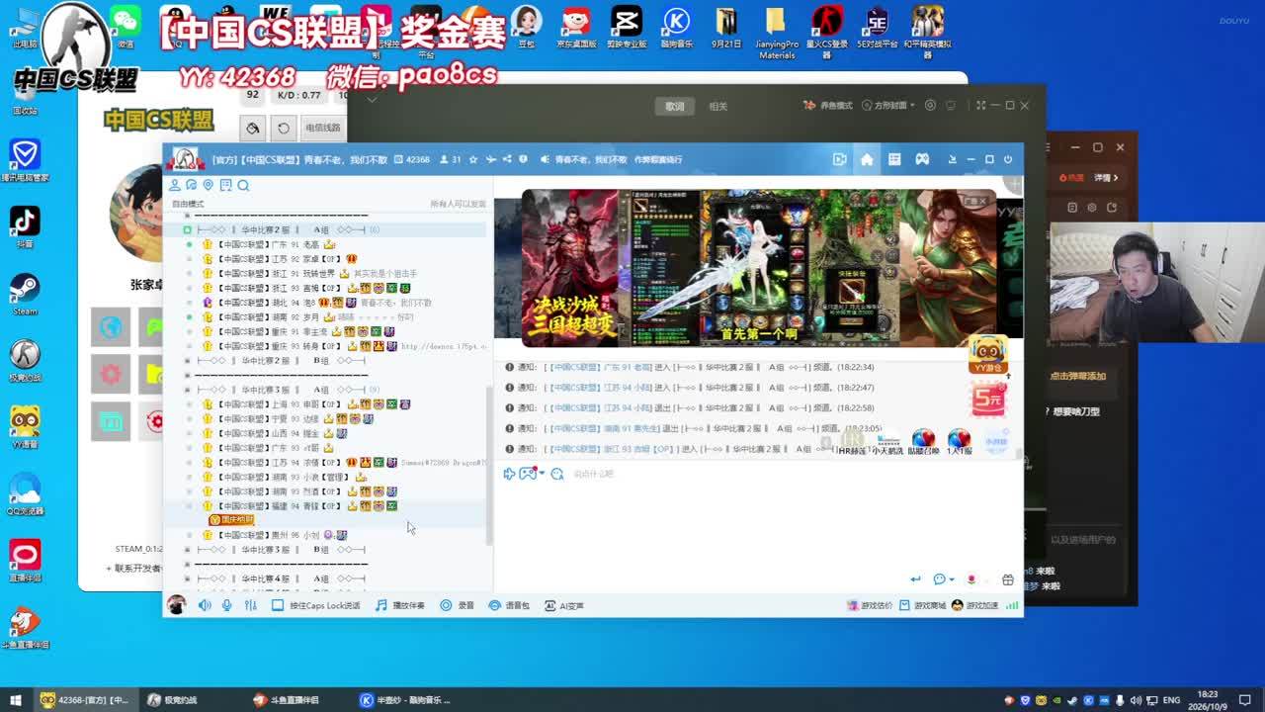Open the AI变声 voice changer
Image resolution: width=1265 pixels, height=712 pixels.
click(564, 605)
